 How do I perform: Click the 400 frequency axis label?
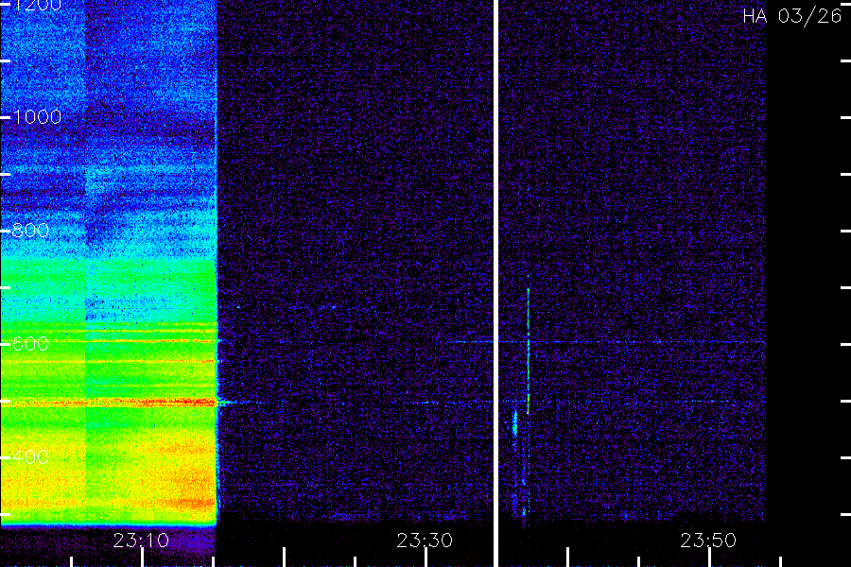click(x=30, y=456)
